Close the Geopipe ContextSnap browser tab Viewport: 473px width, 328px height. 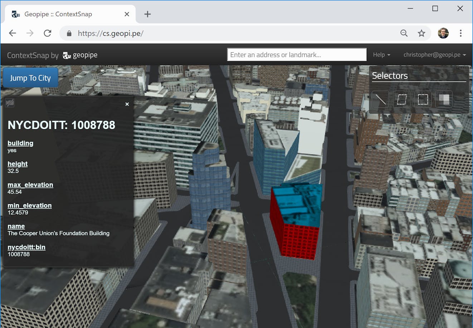[x=127, y=14]
